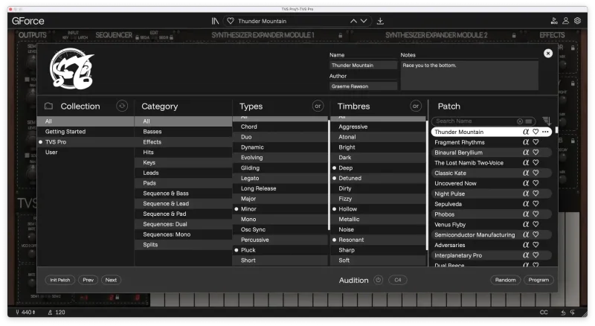The width and height of the screenshot is (595, 326).
Task: Click the Init Patch button
Action: point(60,280)
